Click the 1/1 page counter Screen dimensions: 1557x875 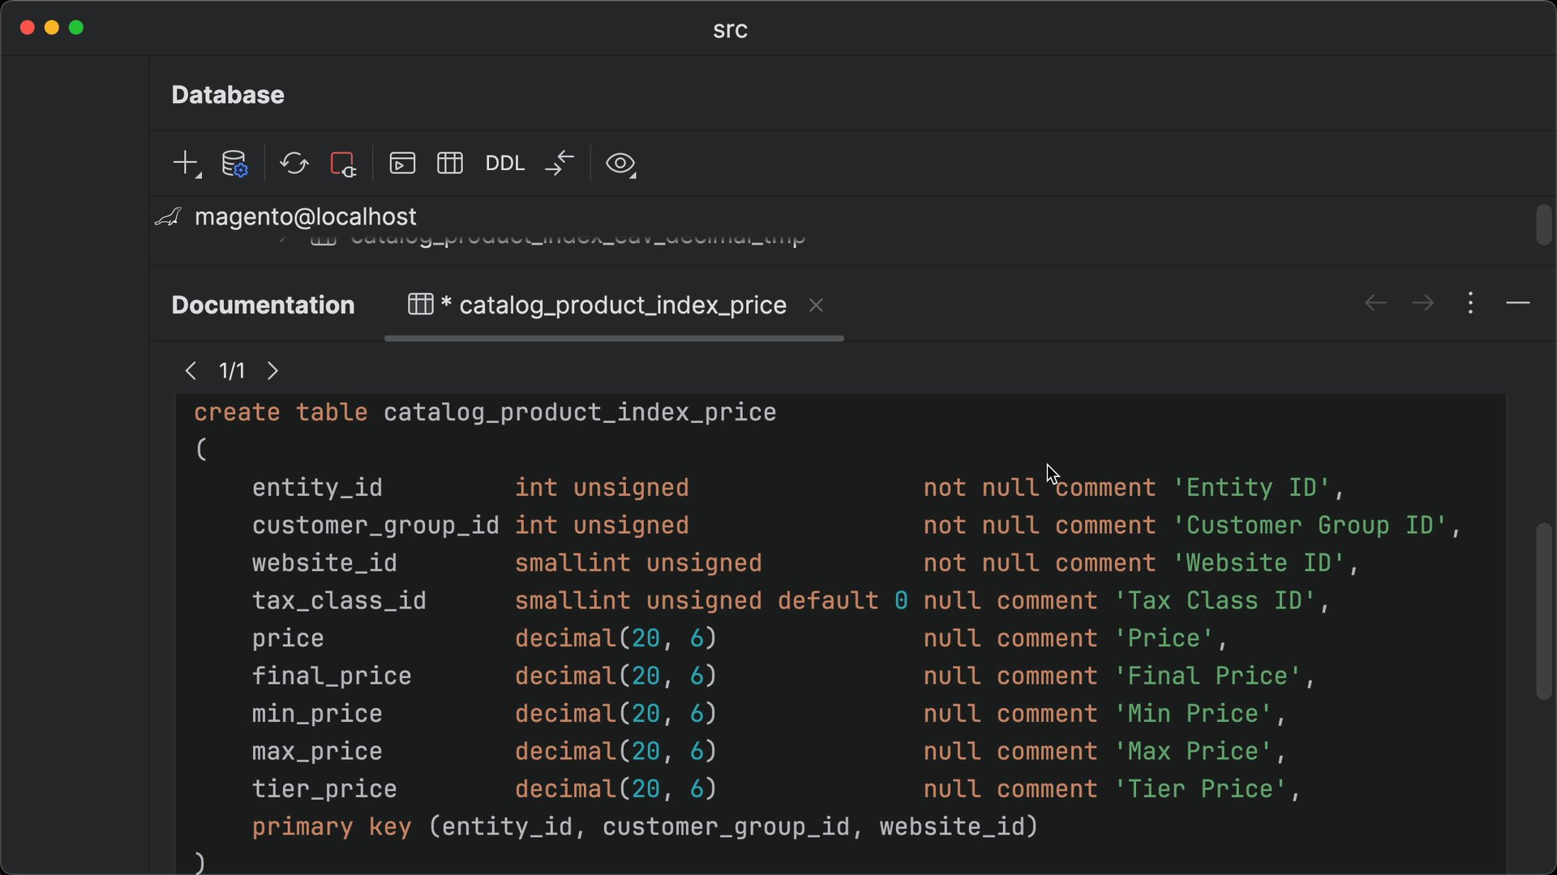point(232,371)
